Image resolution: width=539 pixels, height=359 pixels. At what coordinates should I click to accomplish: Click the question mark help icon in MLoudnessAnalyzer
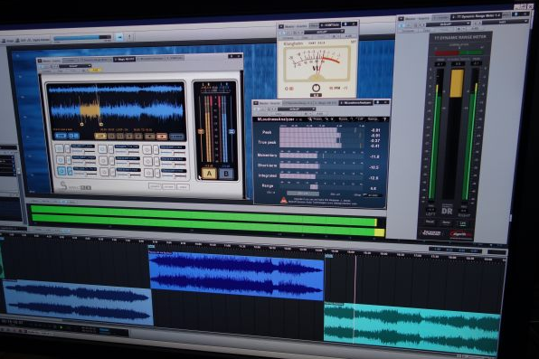384,119
